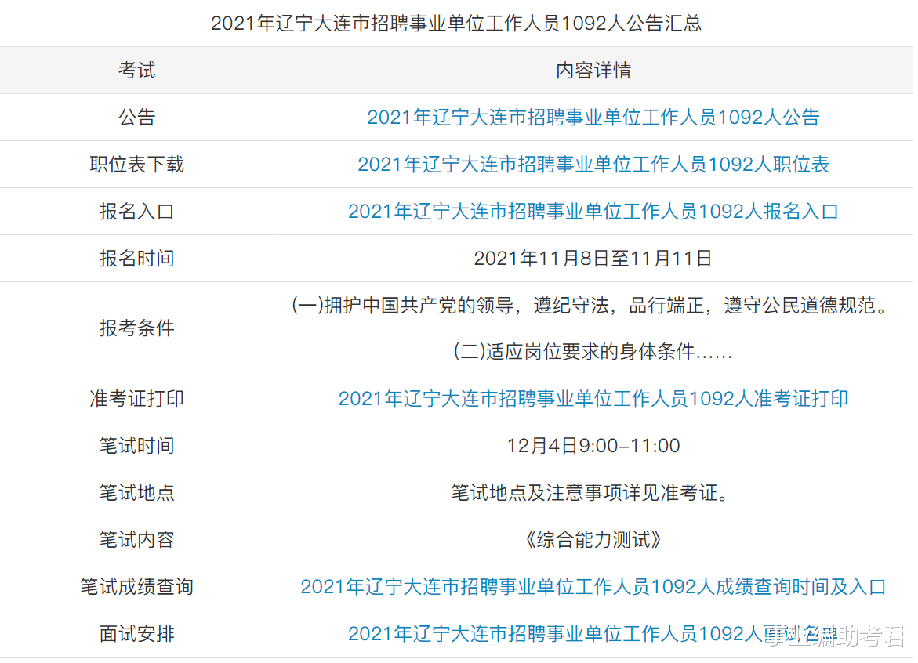Click the 笔试时间 row label
This screenshot has width=918, height=663.
[x=137, y=445]
